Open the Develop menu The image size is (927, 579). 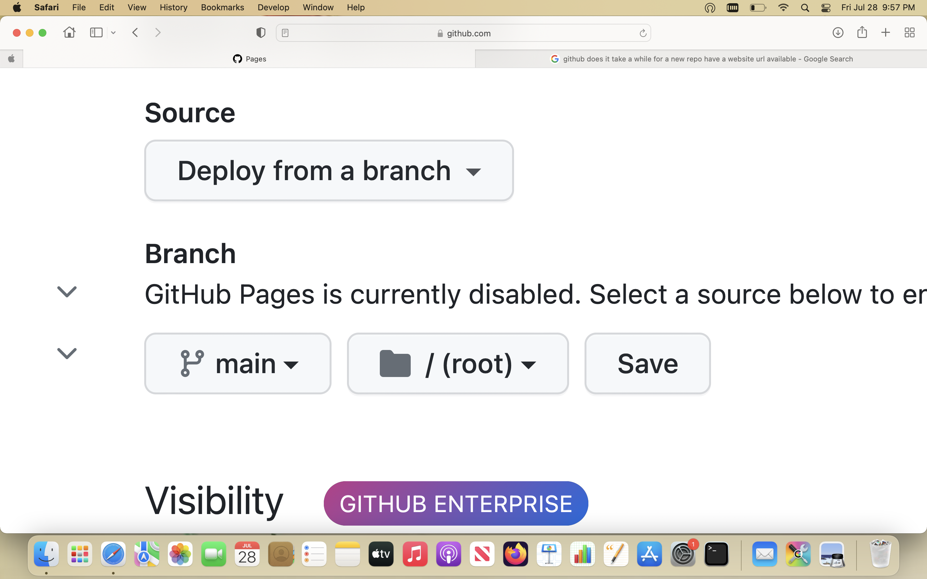coord(274,8)
